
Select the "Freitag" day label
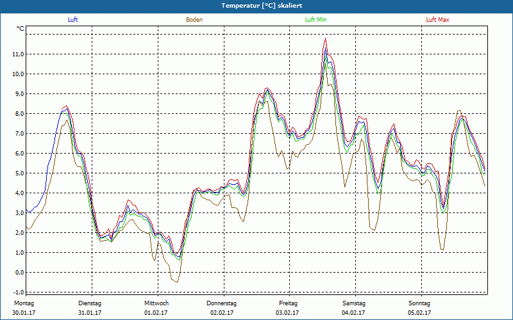[x=288, y=303]
